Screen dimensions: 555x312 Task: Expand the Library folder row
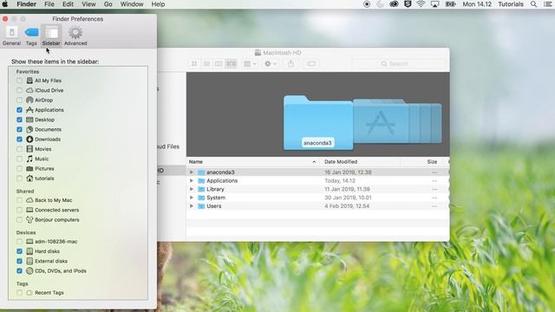[192, 189]
